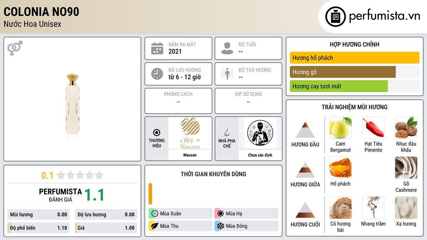Open the Mauzan brand logo
Screen dimensions: 427x240
click(190, 133)
